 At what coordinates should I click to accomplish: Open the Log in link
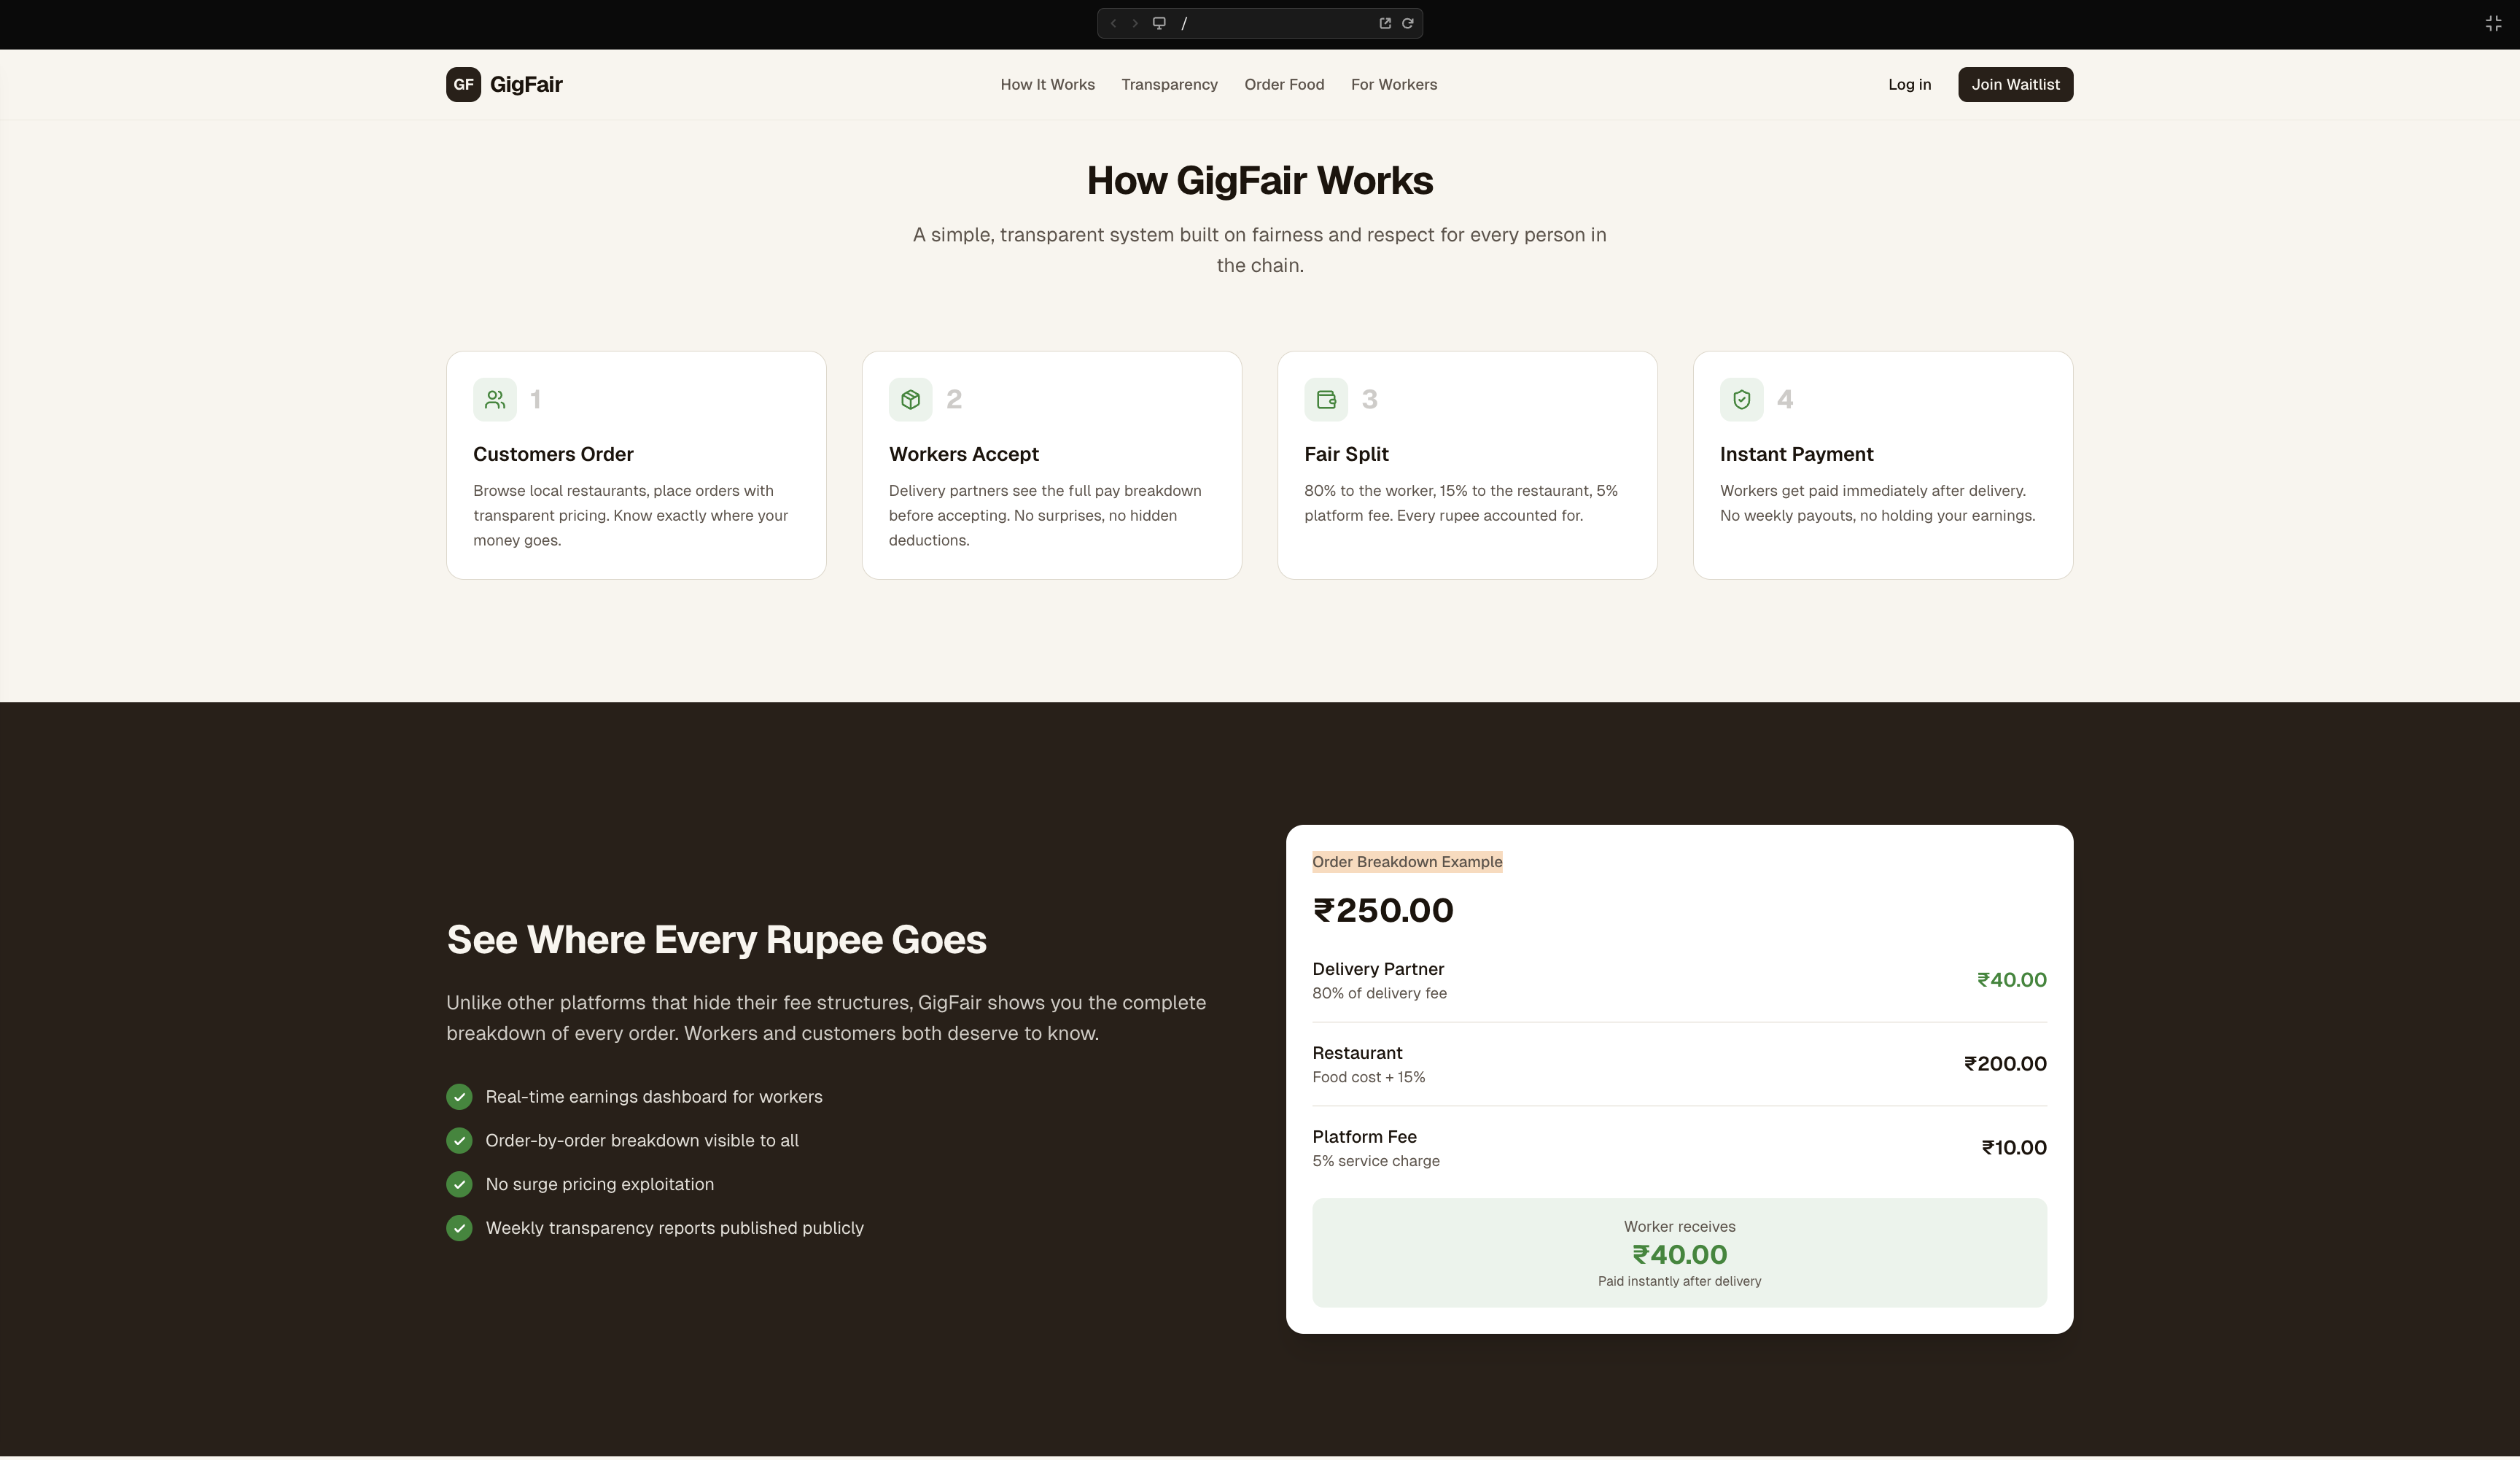tap(1909, 84)
